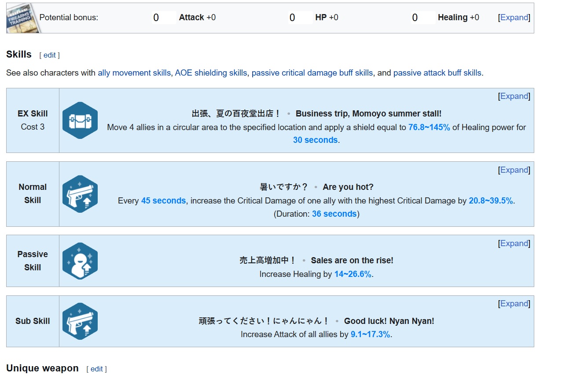Open passive attack buff skills link
584x378 pixels.
click(x=437, y=73)
